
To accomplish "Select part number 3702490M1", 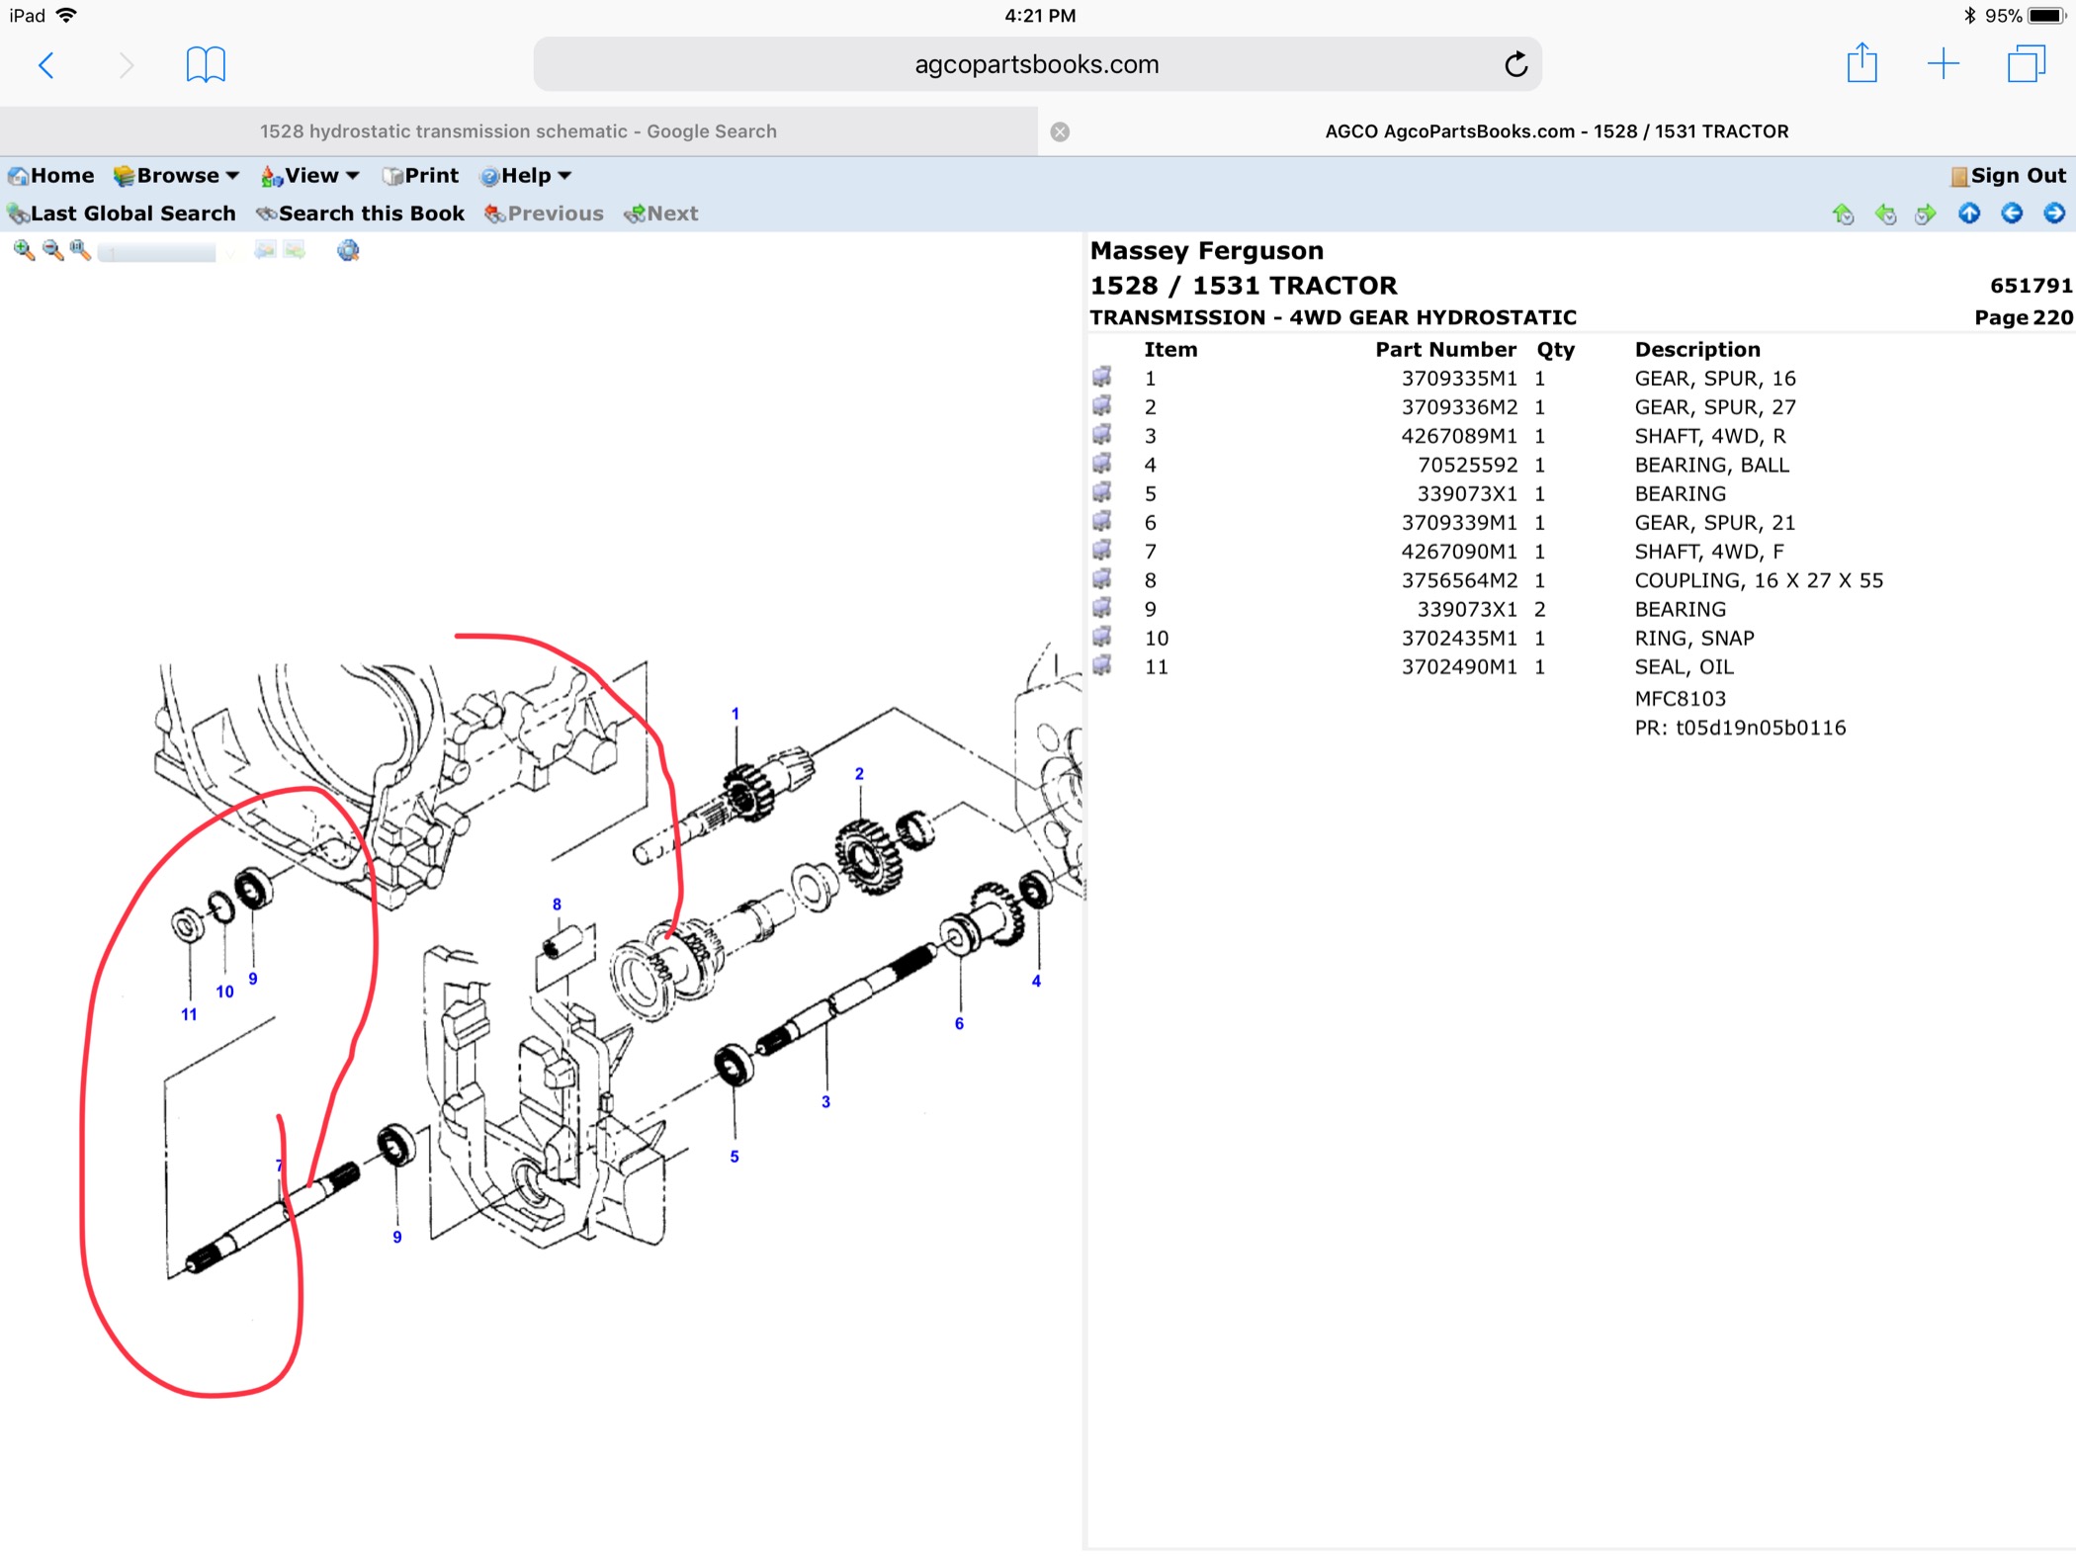I will (1458, 667).
